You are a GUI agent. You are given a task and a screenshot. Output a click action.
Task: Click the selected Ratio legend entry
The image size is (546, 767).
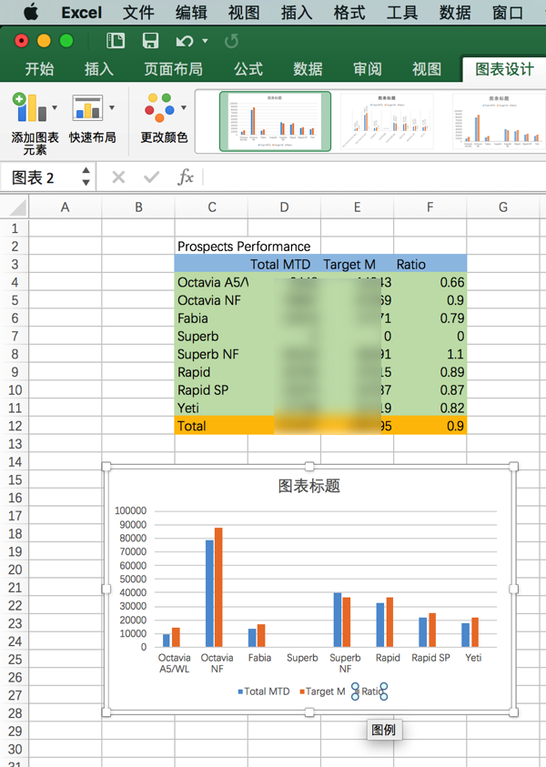369,691
